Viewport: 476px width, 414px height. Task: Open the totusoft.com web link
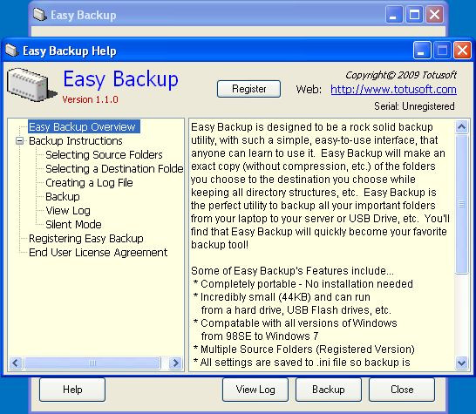point(393,89)
